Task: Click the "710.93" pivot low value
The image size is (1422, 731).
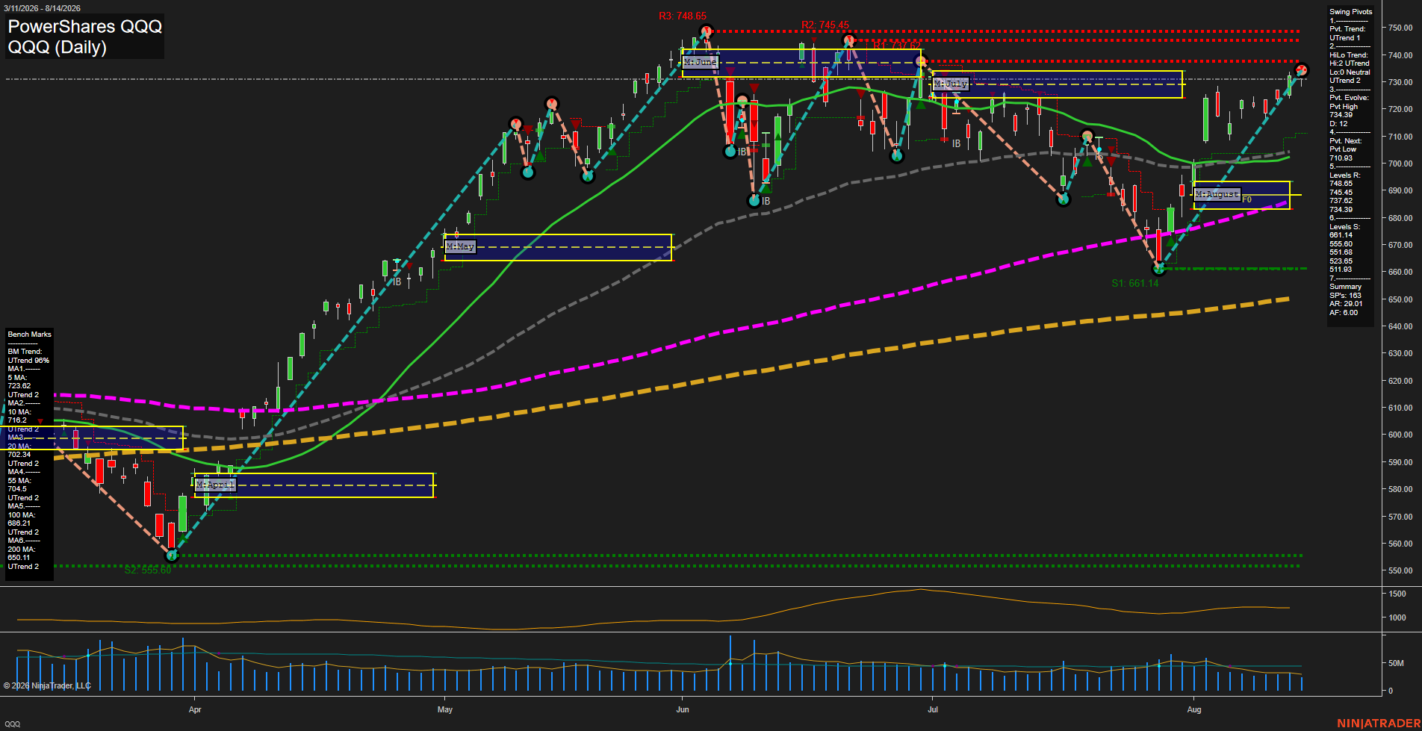Action: 1341,158
